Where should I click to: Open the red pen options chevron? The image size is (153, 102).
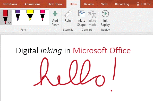10,23
